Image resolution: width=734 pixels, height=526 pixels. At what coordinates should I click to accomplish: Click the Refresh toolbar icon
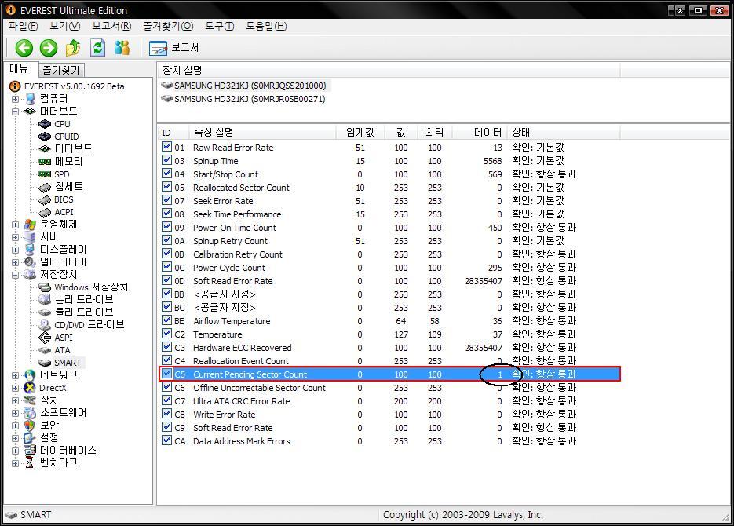pyautogui.click(x=98, y=48)
